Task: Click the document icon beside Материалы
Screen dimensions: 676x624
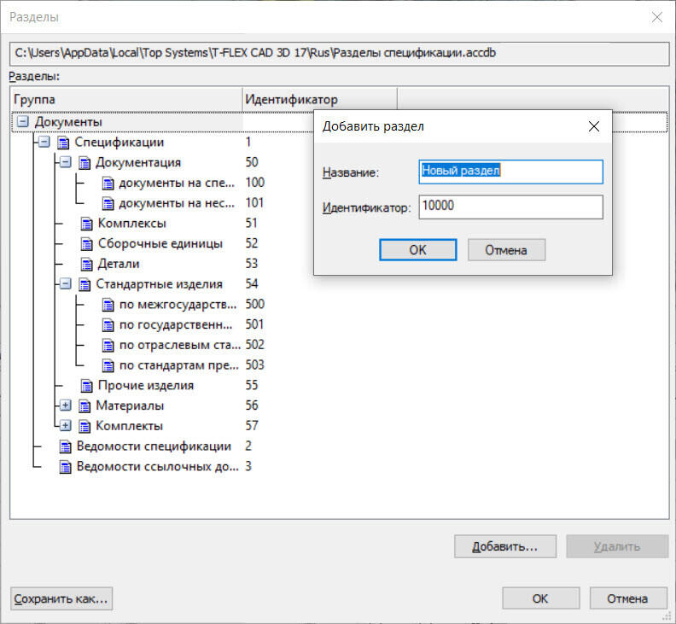Action: [84, 406]
